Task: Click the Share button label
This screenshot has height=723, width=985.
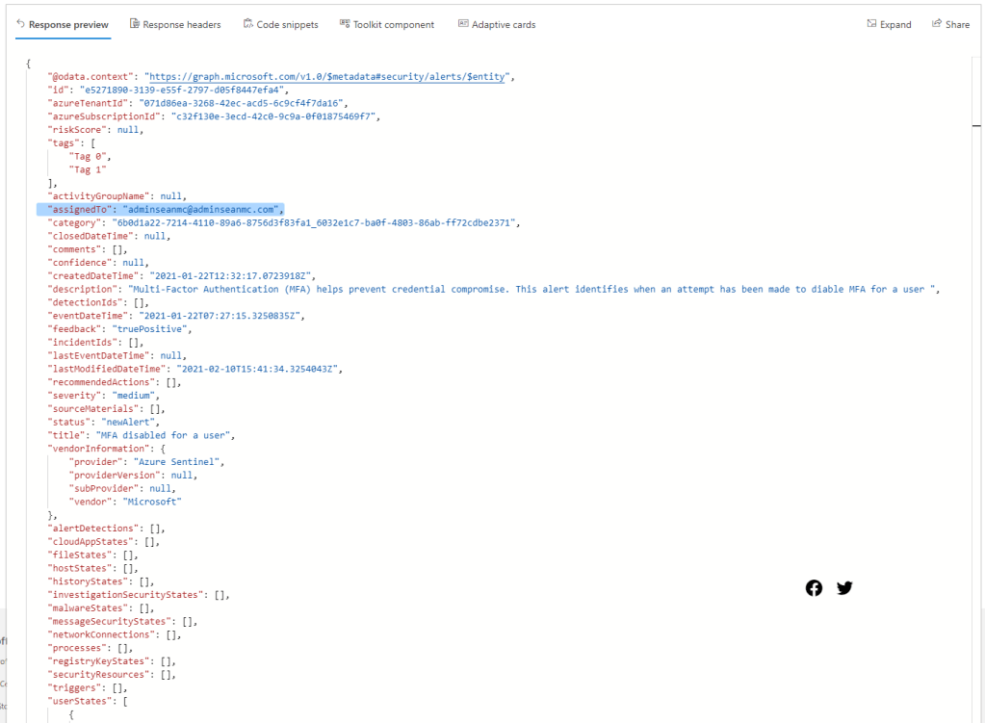Action: click(957, 24)
